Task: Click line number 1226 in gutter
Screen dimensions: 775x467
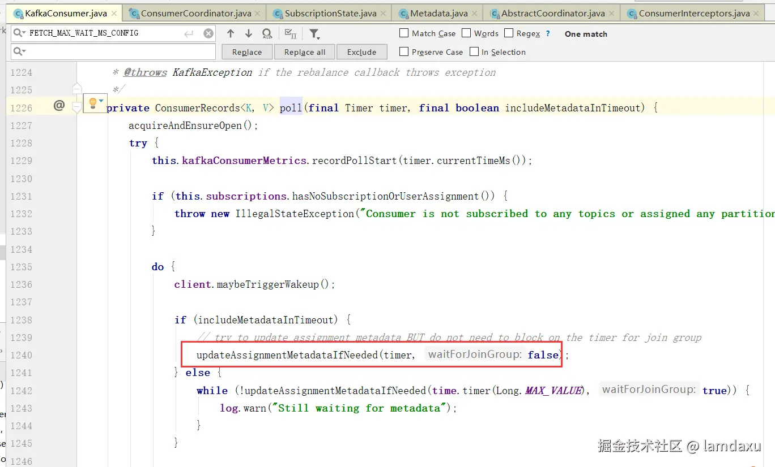Action: (22, 107)
